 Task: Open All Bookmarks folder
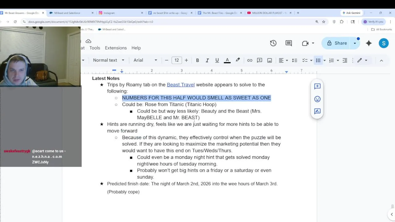click(381, 29)
